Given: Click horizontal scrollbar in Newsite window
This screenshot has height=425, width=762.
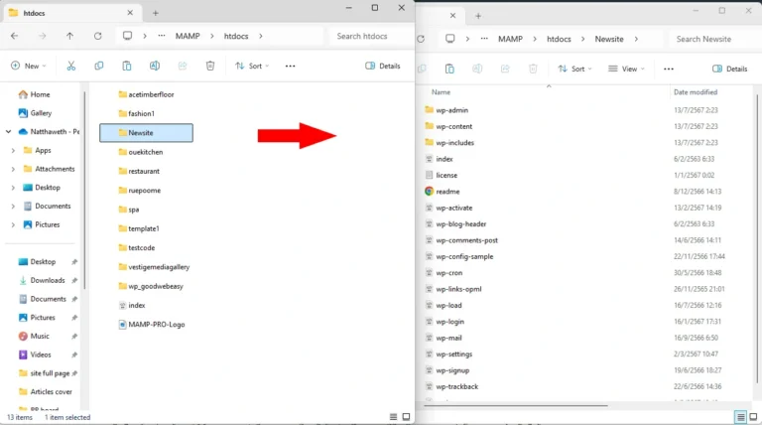Looking at the screenshot, I should click(515, 405).
